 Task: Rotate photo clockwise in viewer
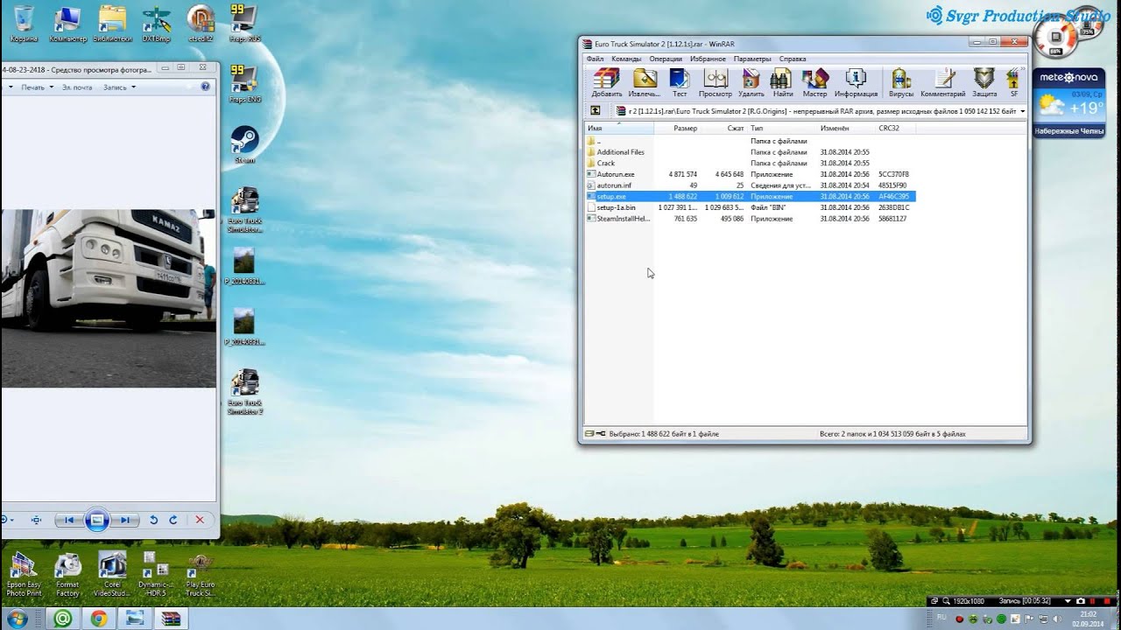[x=173, y=520]
